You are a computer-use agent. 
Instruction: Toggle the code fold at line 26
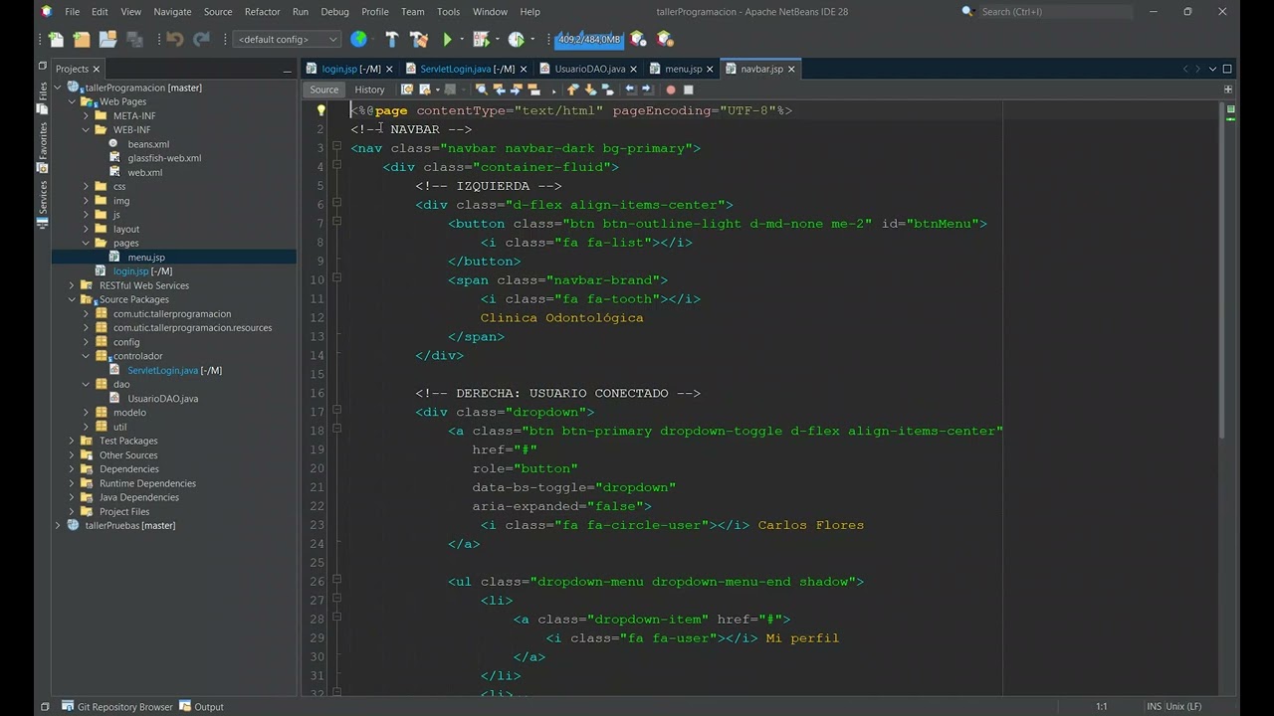[x=336, y=581]
